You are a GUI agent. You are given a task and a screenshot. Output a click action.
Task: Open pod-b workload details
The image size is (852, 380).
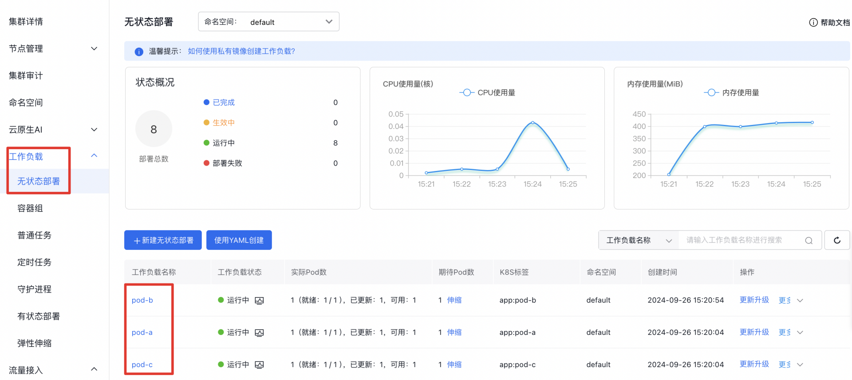click(x=142, y=300)
